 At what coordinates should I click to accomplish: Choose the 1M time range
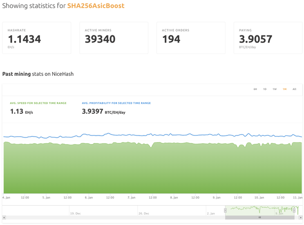point(285,89)
